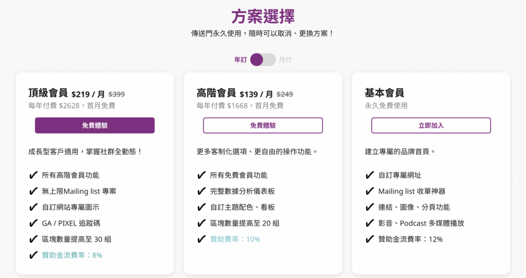The height and width of the screenshot is (278, 526).
Task: Click the 方案選擇 page heading
Action: tap(263, 16)
